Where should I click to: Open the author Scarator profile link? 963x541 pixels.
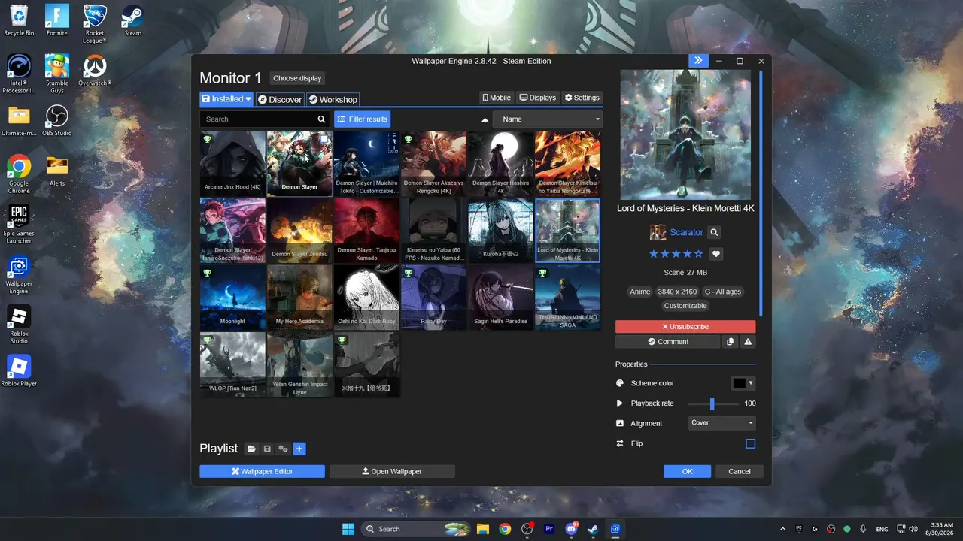(686, 233)
